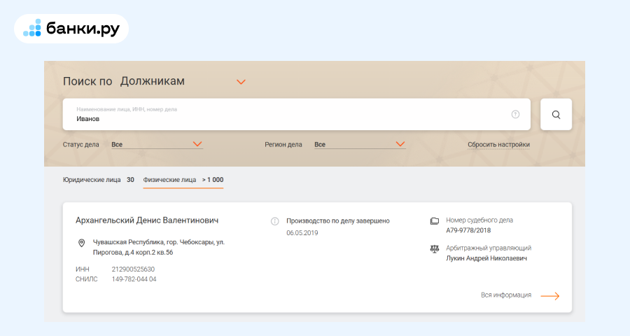This screenshot has width=630, height=336.
Task: Click the magnifier search button
Action: tap(556, 115)
